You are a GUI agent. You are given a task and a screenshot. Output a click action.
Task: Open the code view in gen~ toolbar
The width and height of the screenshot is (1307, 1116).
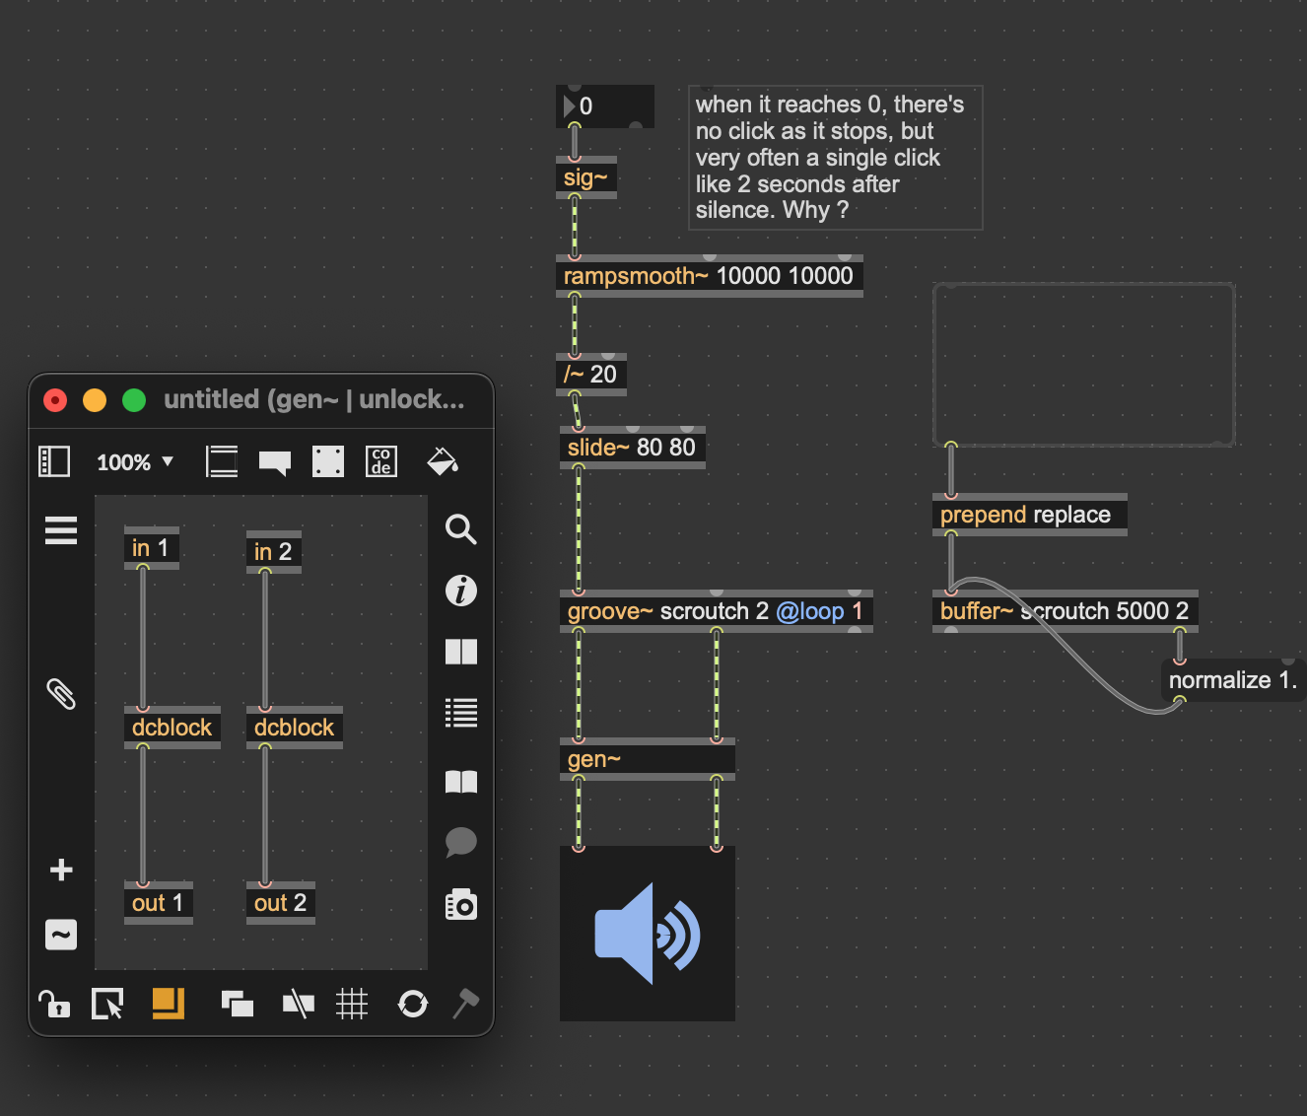[x=381, y=461]
